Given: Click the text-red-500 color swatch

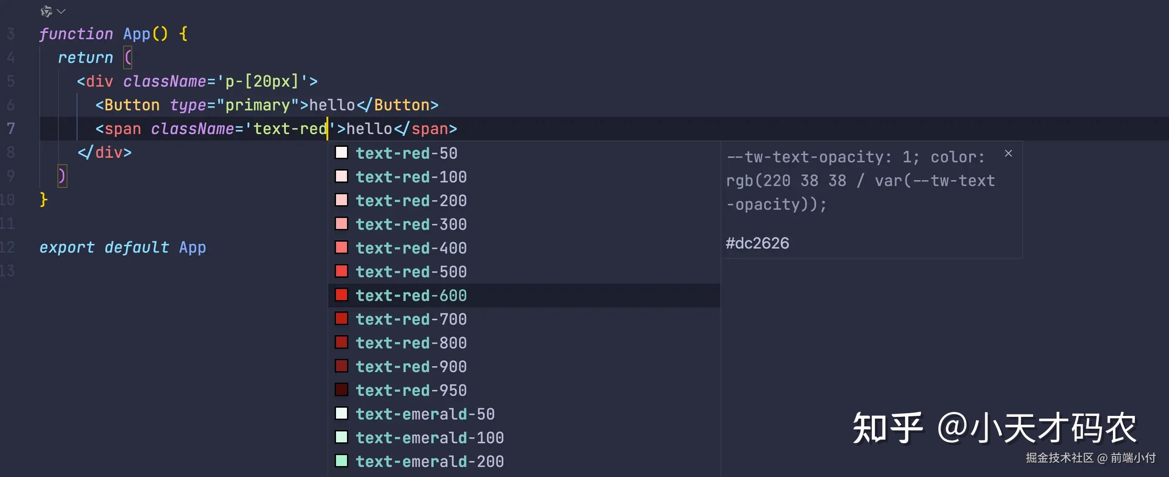Looking at the screenshot, I should [341, 271].
